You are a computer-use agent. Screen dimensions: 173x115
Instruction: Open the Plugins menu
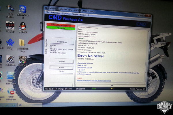(75, 14)
